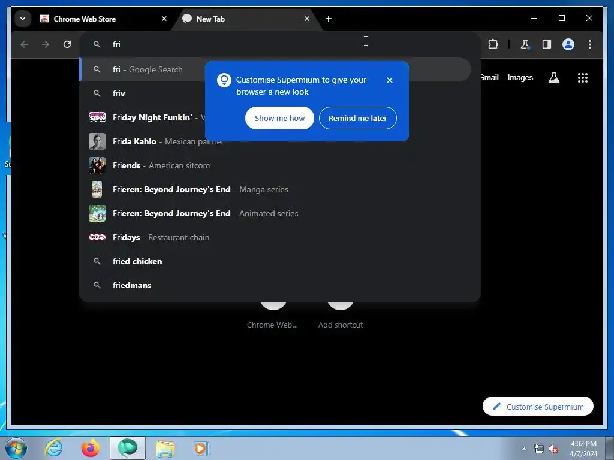Open the Windows Start menu orb

click(x=16, y=448)
